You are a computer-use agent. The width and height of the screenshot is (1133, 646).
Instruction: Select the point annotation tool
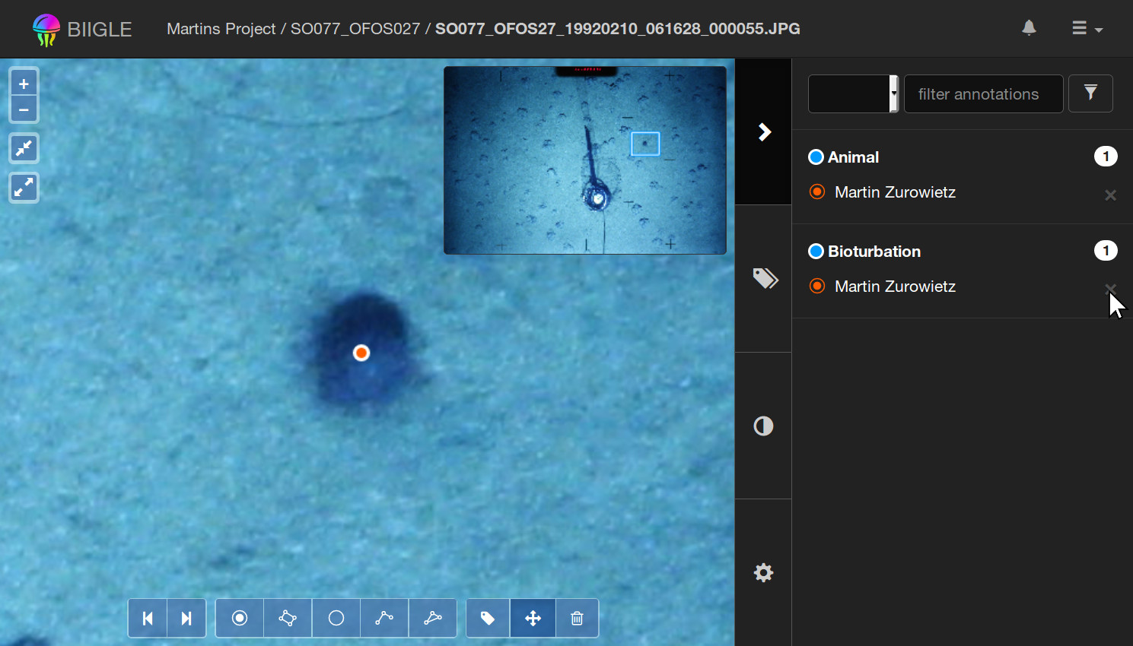[x=240, y=618]
